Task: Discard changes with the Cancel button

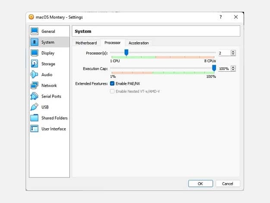Action: [228, 184]
